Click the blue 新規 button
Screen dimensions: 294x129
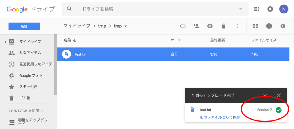point(24,26)
